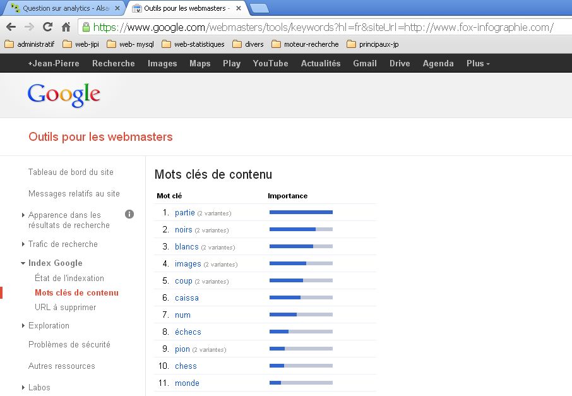The image size is (572, 396).
Task: Click the importance bar for partie
Action: [x=301, y=212]
